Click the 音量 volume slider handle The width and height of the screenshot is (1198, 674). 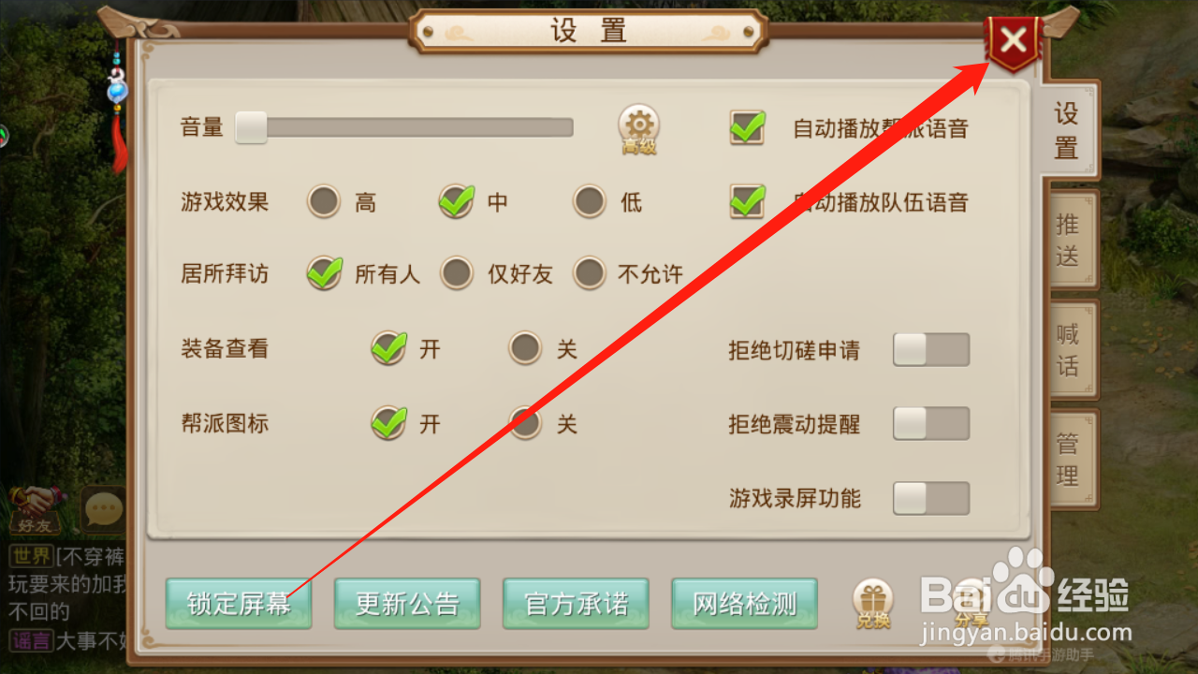pos(251,127)
